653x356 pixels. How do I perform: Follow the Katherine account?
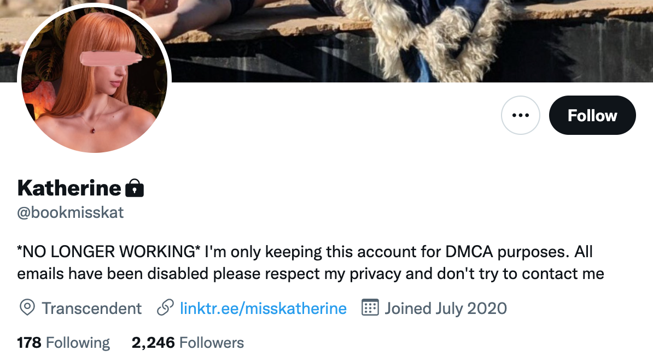(592, 115)
